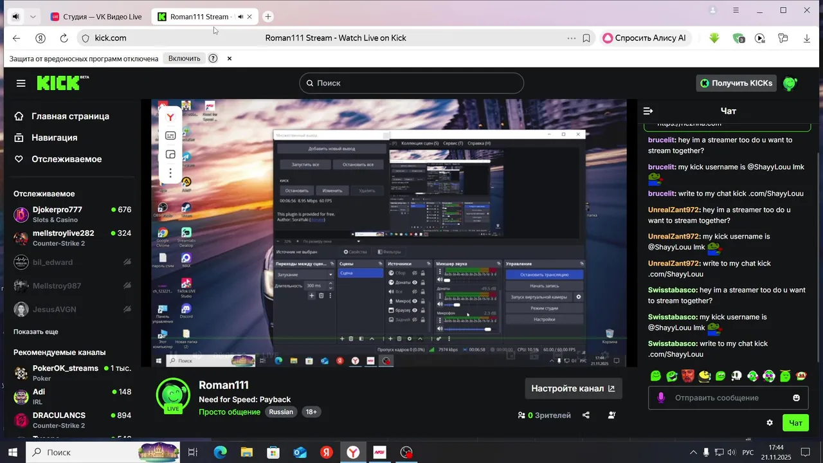Open chat settings gear icon
The image size is (823, 463).
point(770,422)
